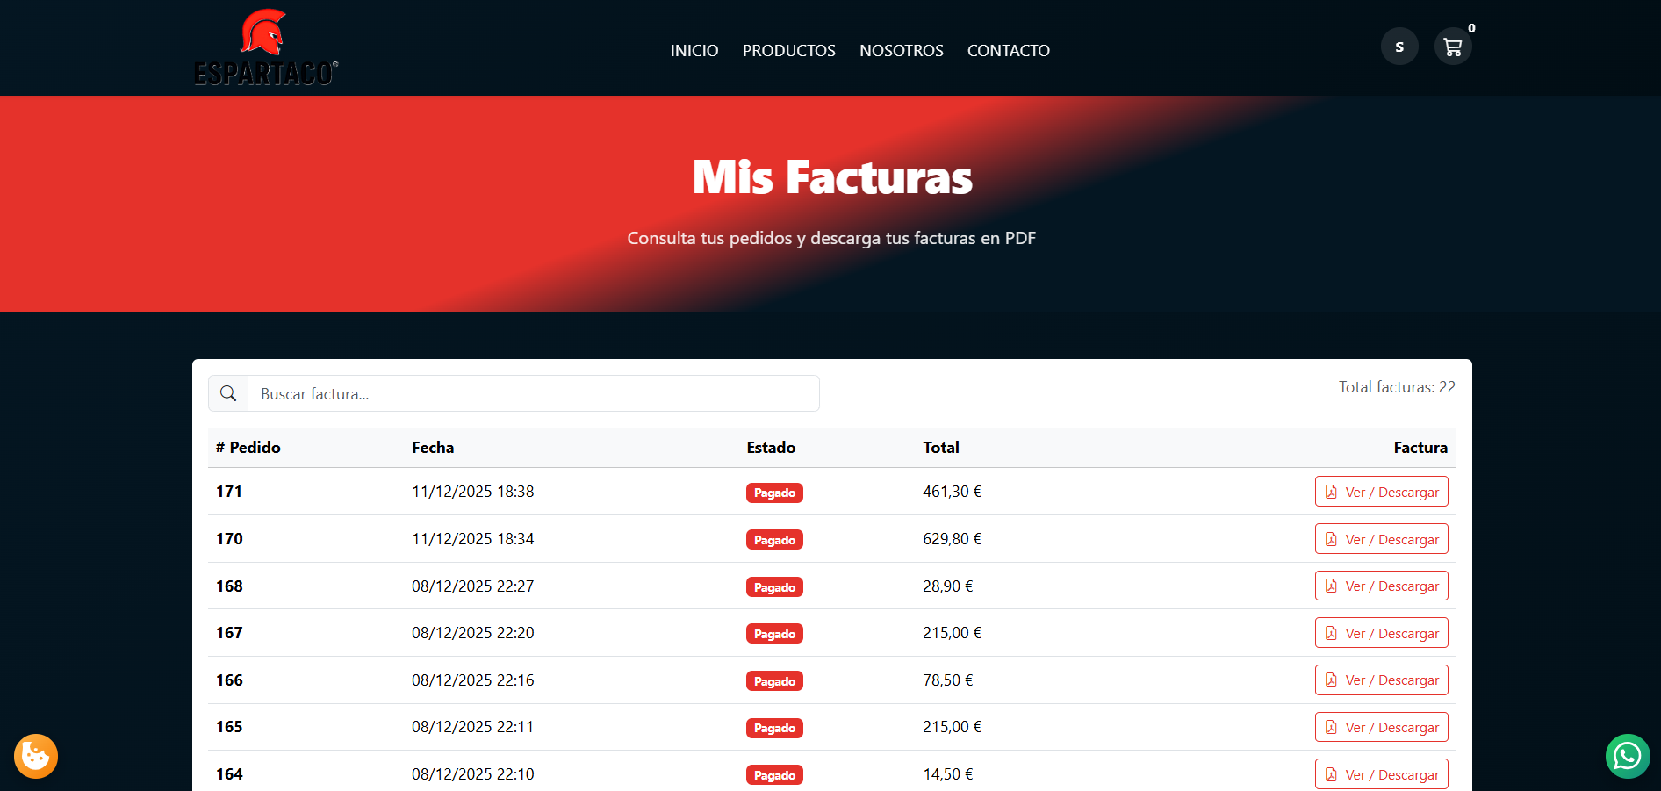Screen dimensions: 1661x791
Task: Click the 'Mis Facturas' heading
Action: click(x=832, y=177)
